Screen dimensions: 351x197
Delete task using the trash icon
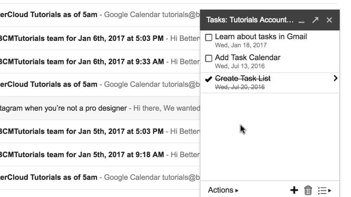click(308, 190)
